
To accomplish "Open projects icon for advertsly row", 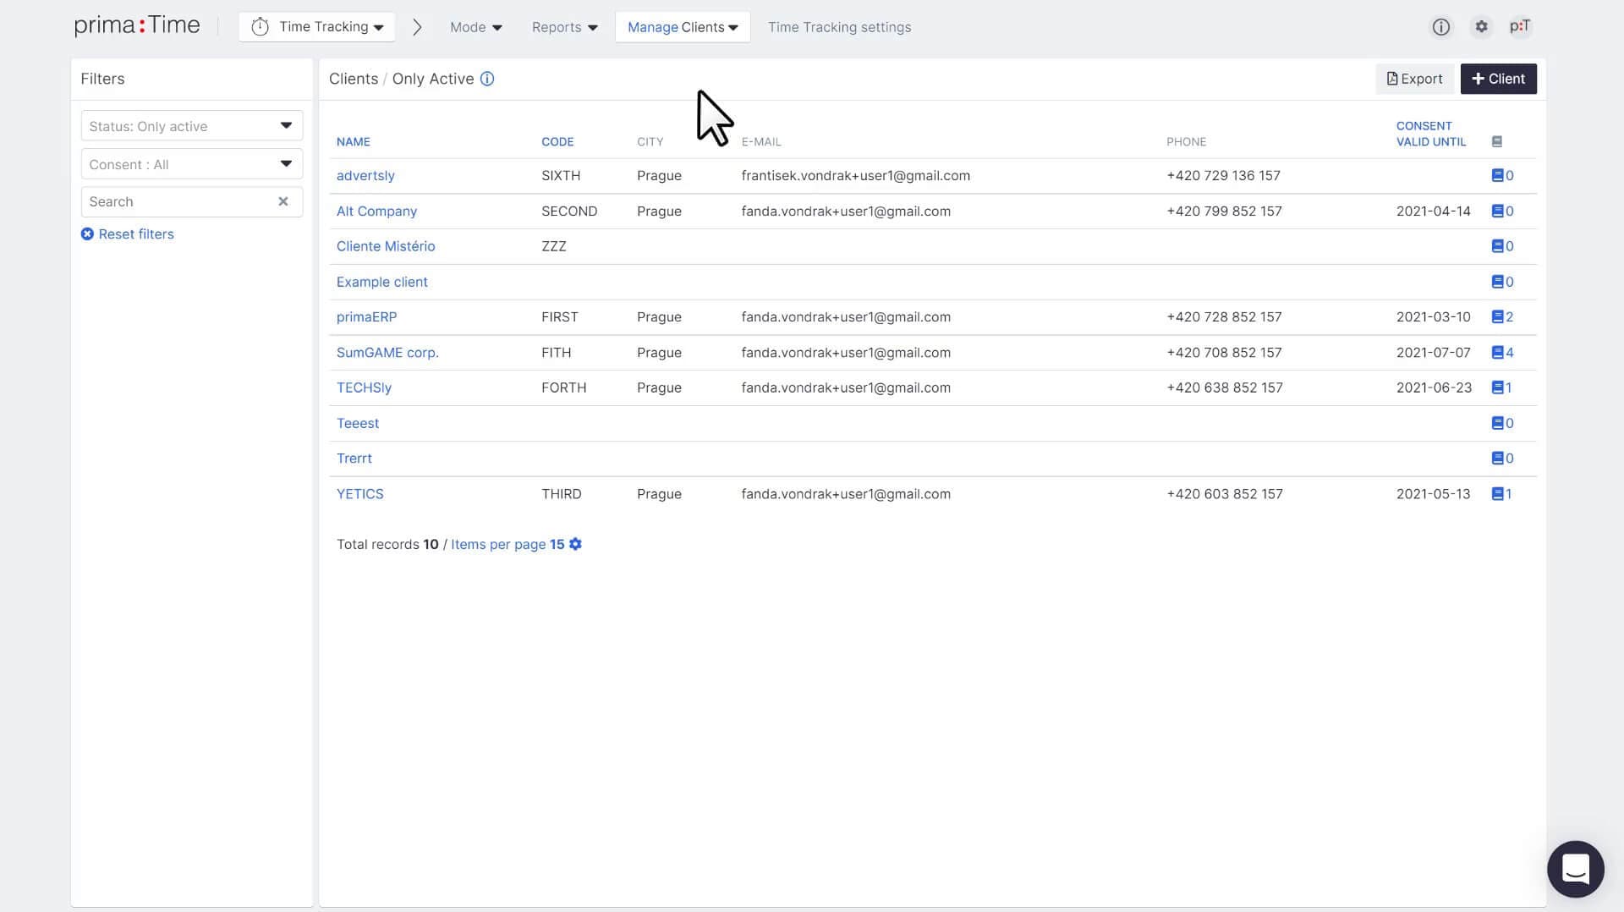I will click(x=1502, y=176).
